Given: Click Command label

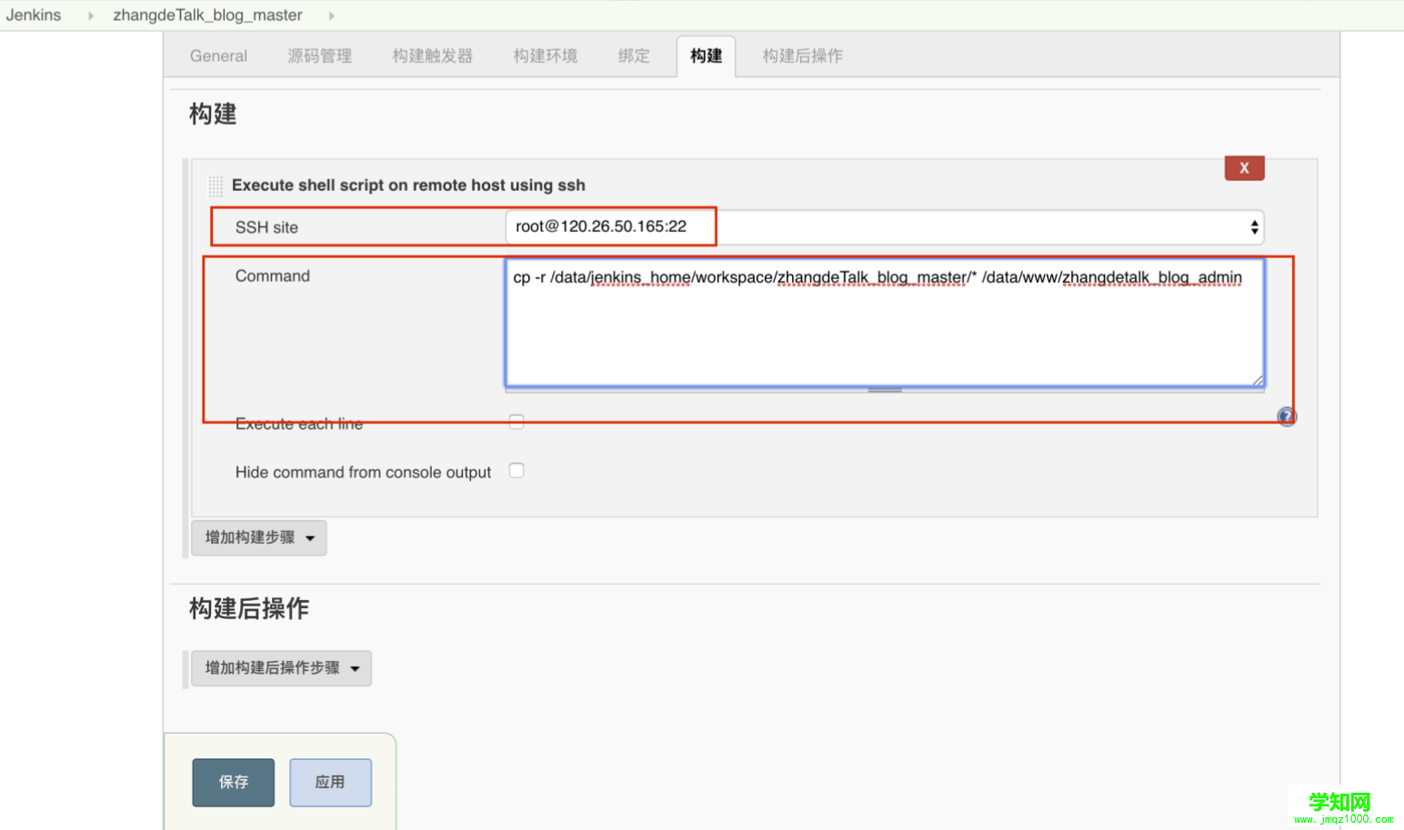Looking at the screenshot, I should [273, 275].
